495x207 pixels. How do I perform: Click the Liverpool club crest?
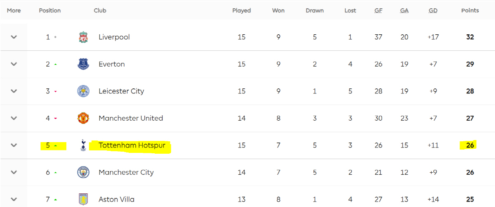click(x=83, y=37)
